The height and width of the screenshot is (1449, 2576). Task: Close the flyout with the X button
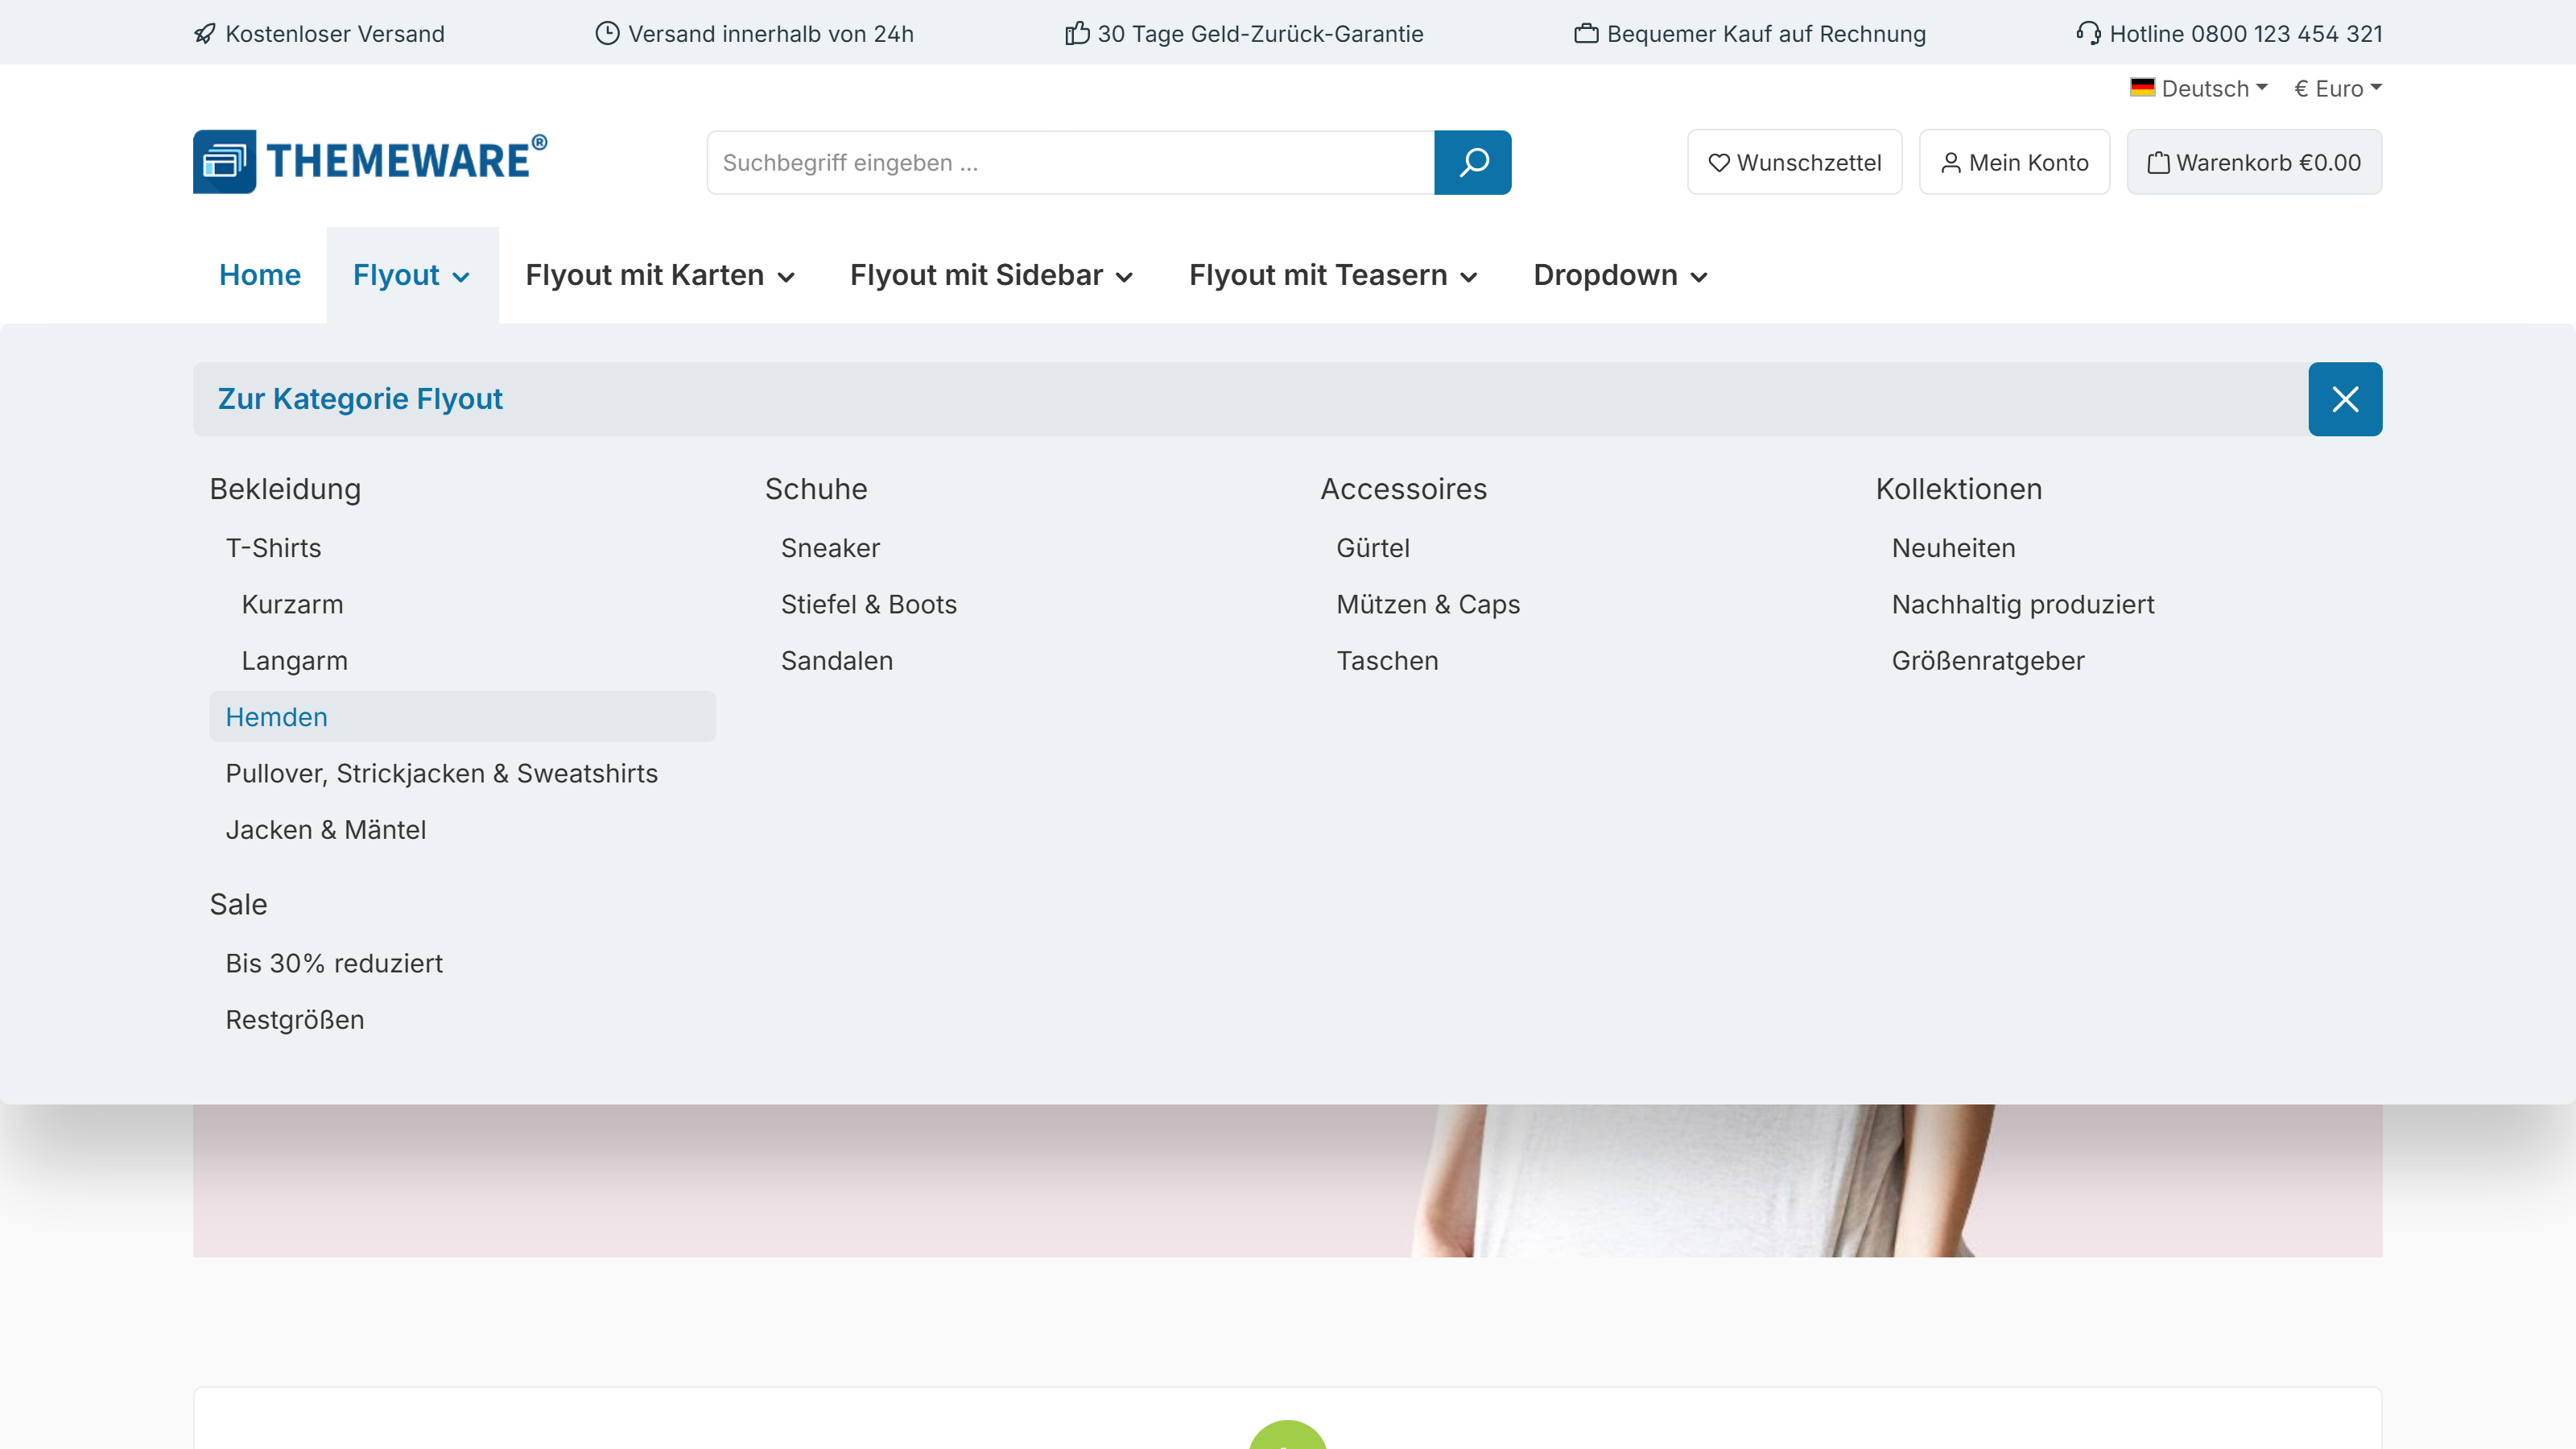tap(2345, 399)
